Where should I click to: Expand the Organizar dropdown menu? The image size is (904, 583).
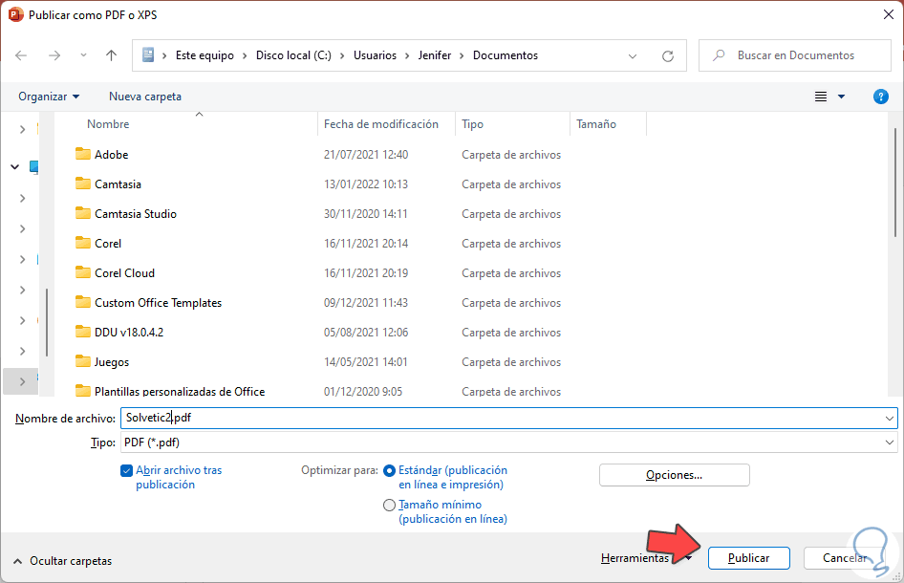click(x=49, y=97)
